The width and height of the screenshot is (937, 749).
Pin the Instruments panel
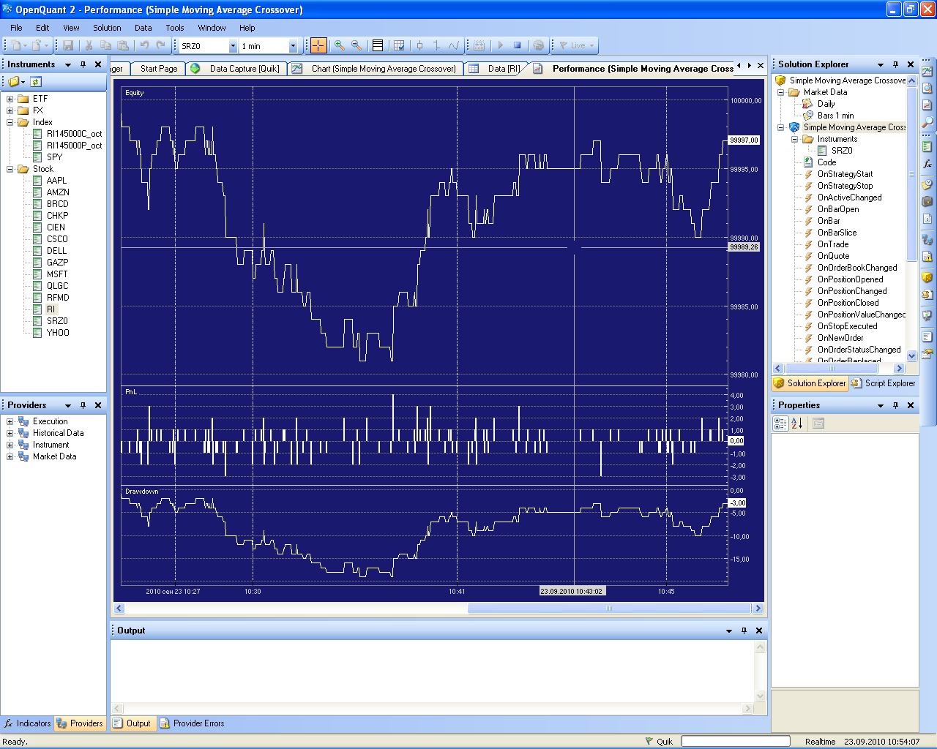pyautogui.click(x=83, y=64)
